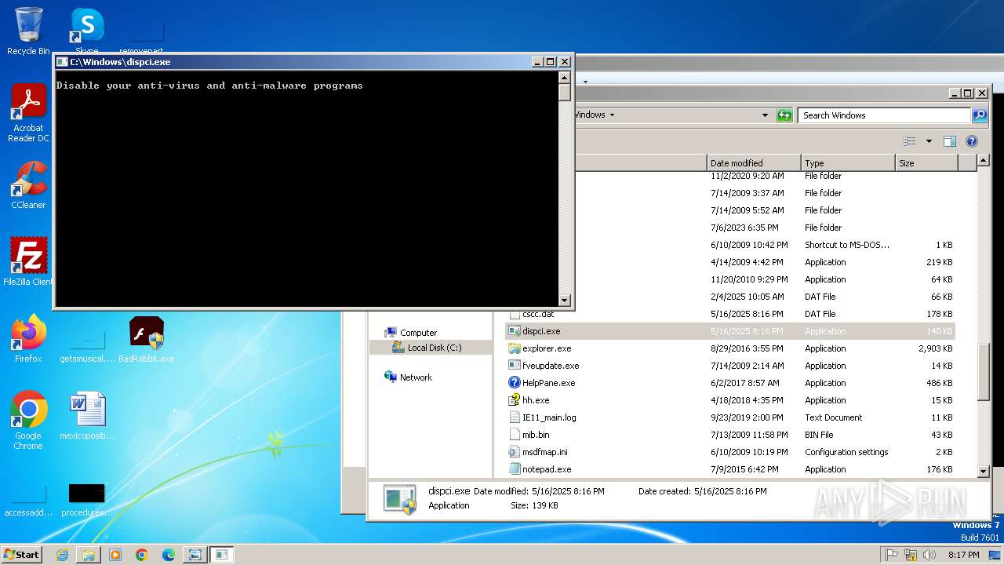Toggle the preview pane button
The width and height of the screenshot is (1004, 565).
pos(950,141)
